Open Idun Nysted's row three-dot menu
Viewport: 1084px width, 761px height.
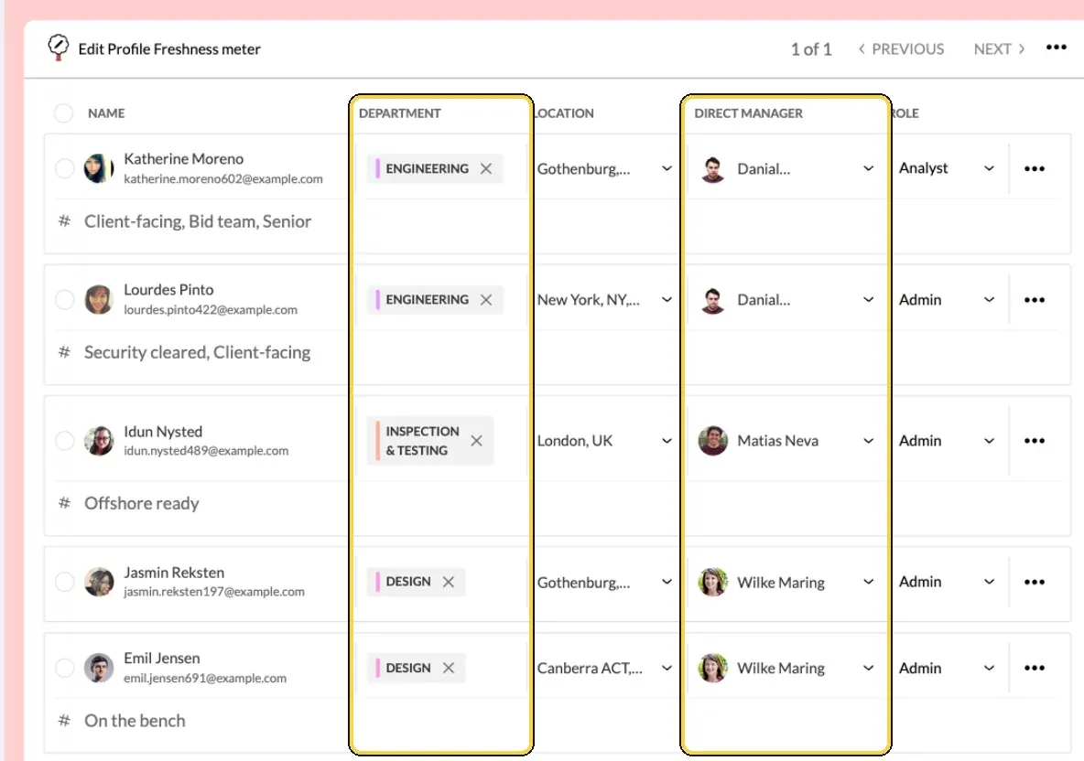coord(1035,441)
